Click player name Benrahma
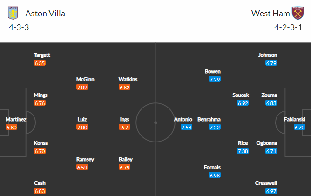The width and height of the screenshot is (311, 196). [209, 120]
